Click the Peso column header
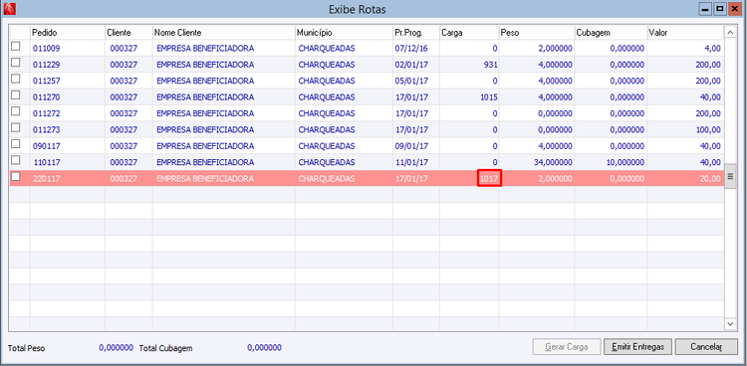 (x=537, y=33)
